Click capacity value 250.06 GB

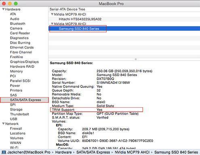(105, 71)
